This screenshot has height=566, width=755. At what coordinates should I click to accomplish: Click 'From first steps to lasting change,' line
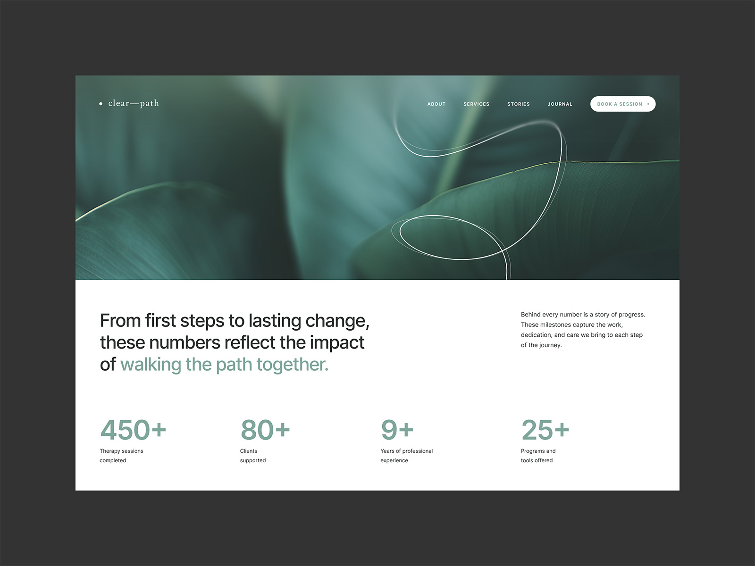click(x=235, y=321)
